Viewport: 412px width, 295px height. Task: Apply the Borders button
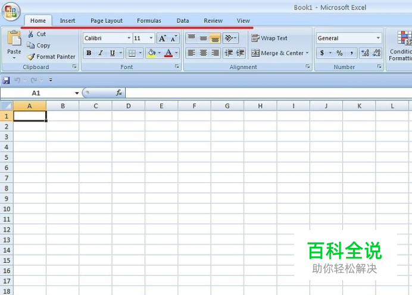pos(132,54)
